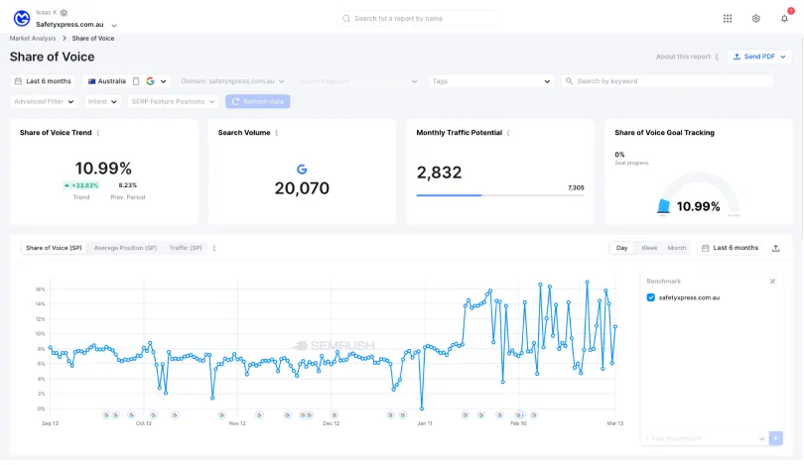The height and width of the screenshot is (465, 804).
Task: Open the apps grid icon
Action: 728,19
